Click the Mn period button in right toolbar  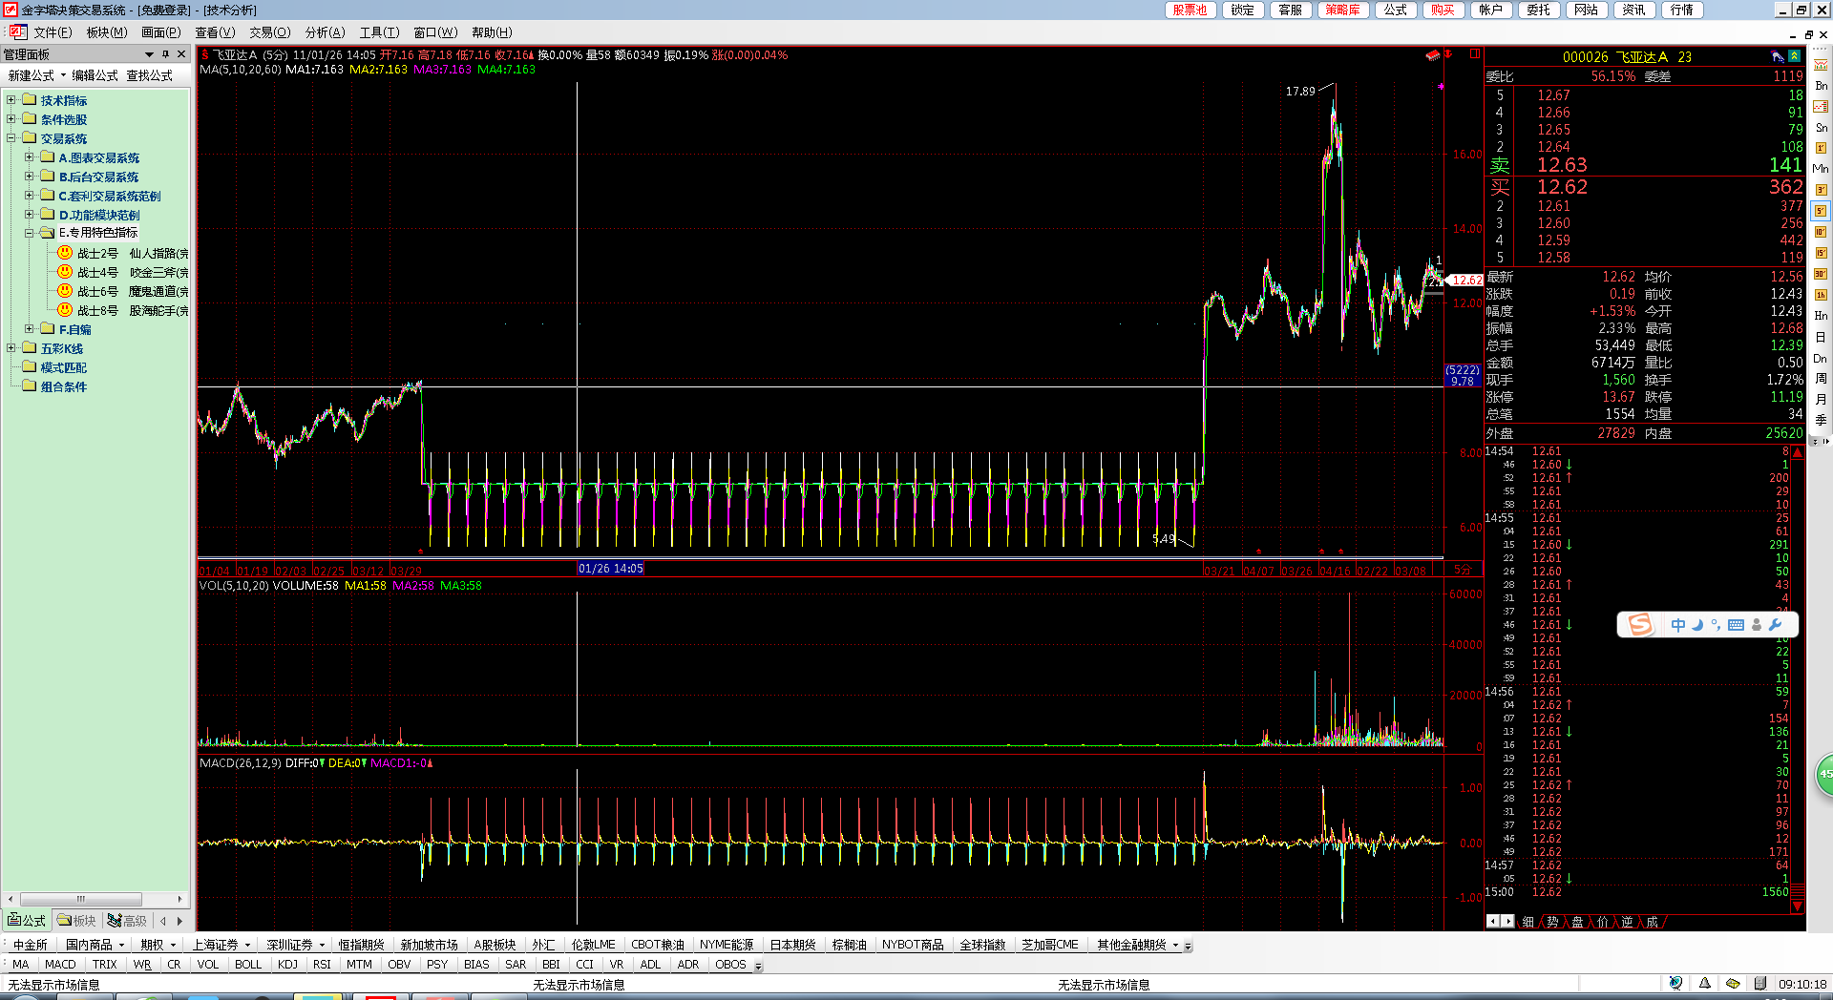(1821, 169)
